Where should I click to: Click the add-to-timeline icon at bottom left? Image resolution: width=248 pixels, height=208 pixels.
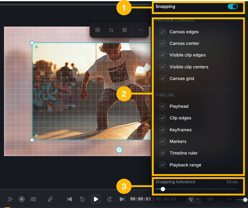[x=10, y=199]
